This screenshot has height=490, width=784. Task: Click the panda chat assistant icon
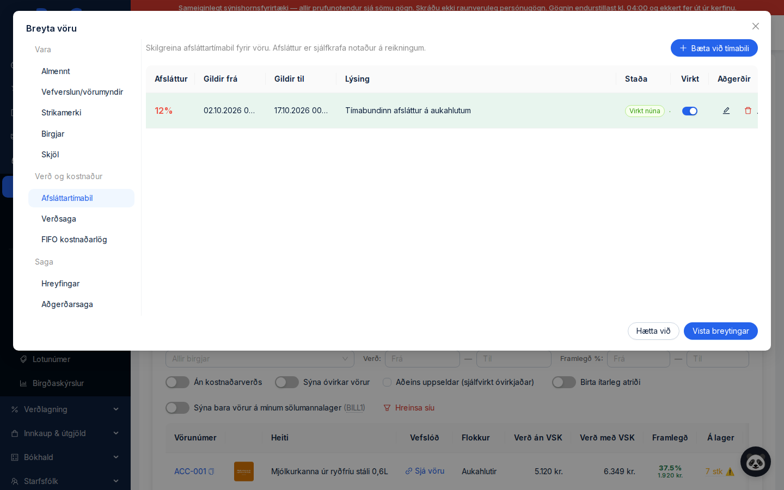tap(756, 462)
